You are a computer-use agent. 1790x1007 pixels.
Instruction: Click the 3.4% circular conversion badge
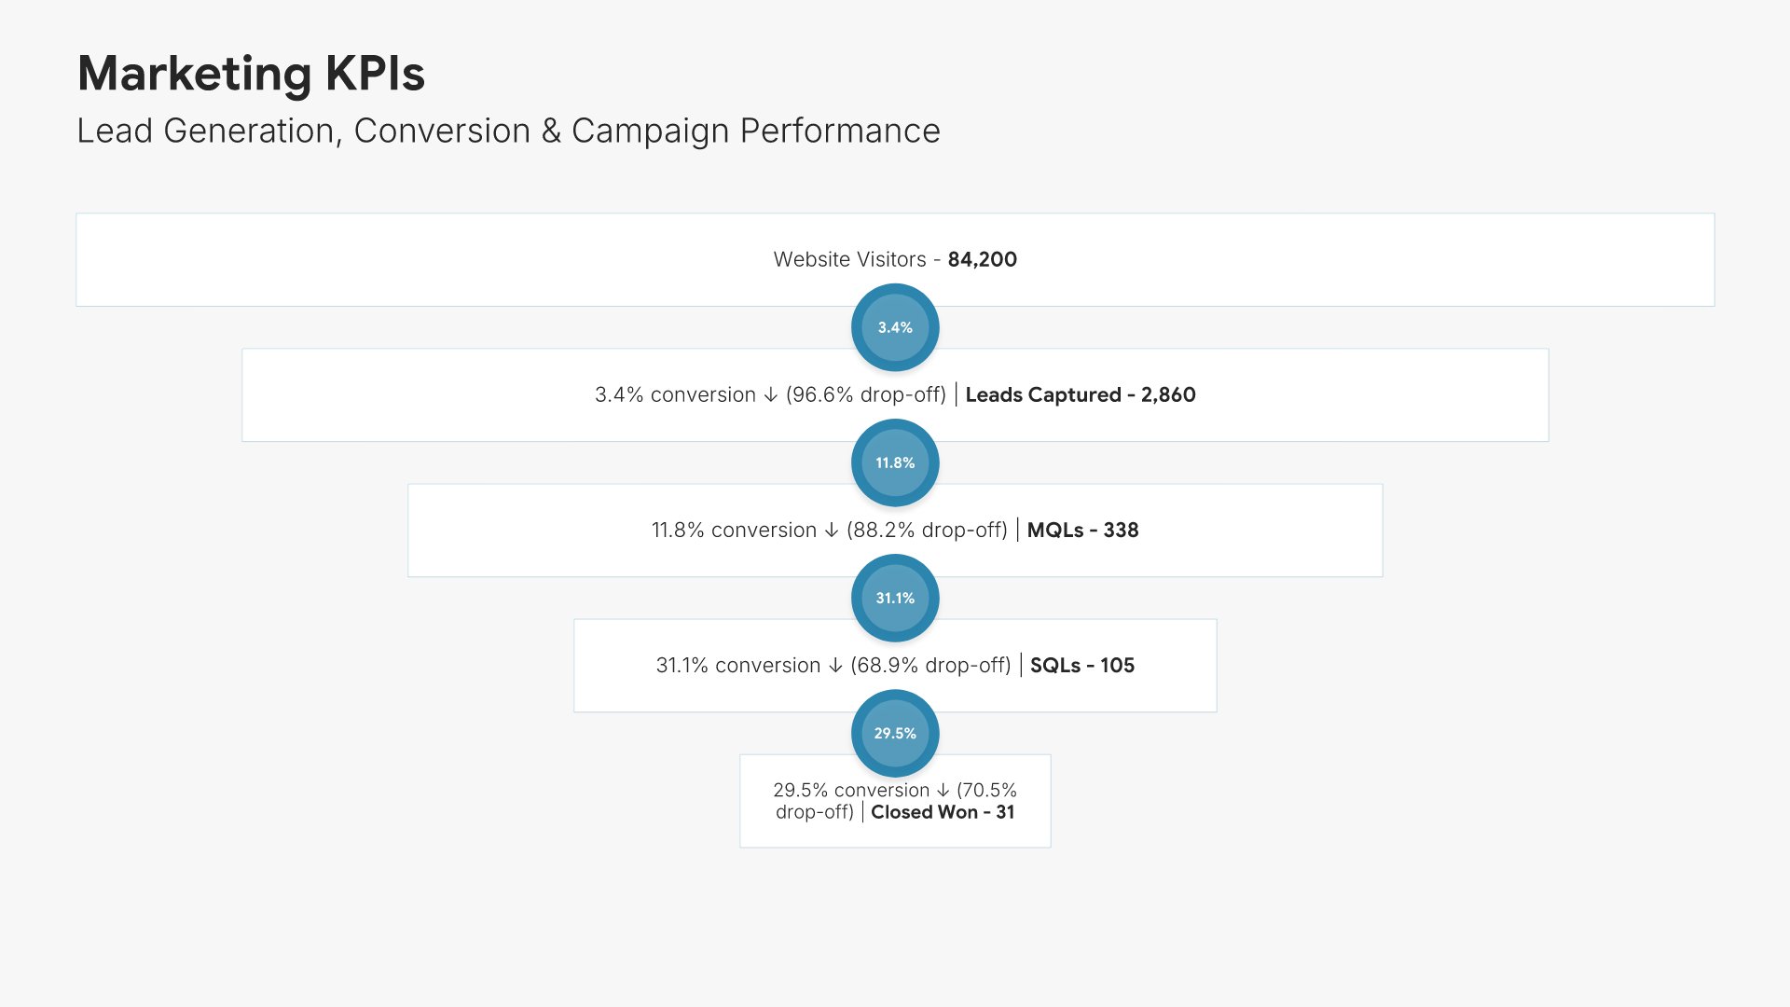[x=895, y=327]
